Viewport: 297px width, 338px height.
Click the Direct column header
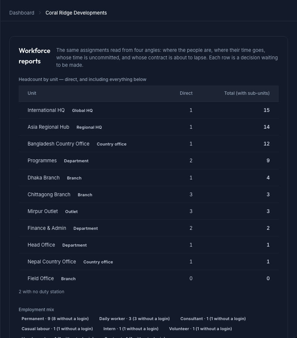(186, 93)
